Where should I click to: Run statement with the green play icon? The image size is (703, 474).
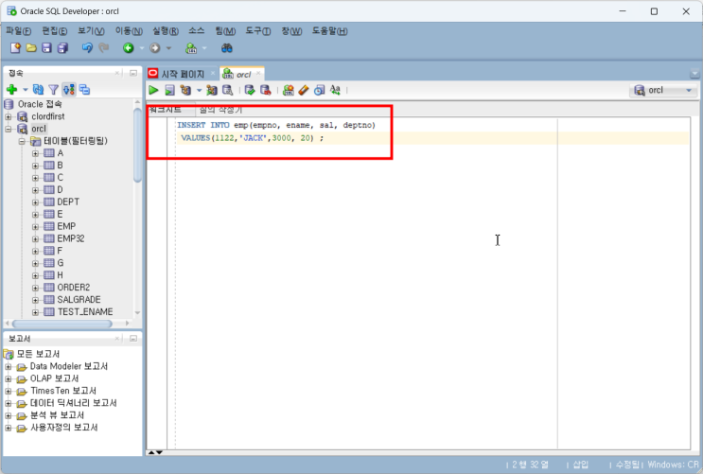pos(153,90)
